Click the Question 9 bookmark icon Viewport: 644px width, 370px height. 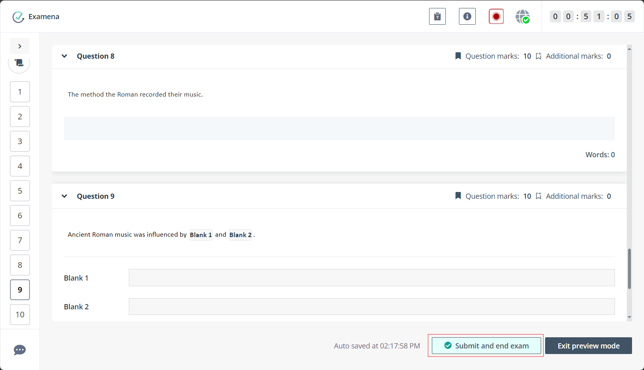458,196
